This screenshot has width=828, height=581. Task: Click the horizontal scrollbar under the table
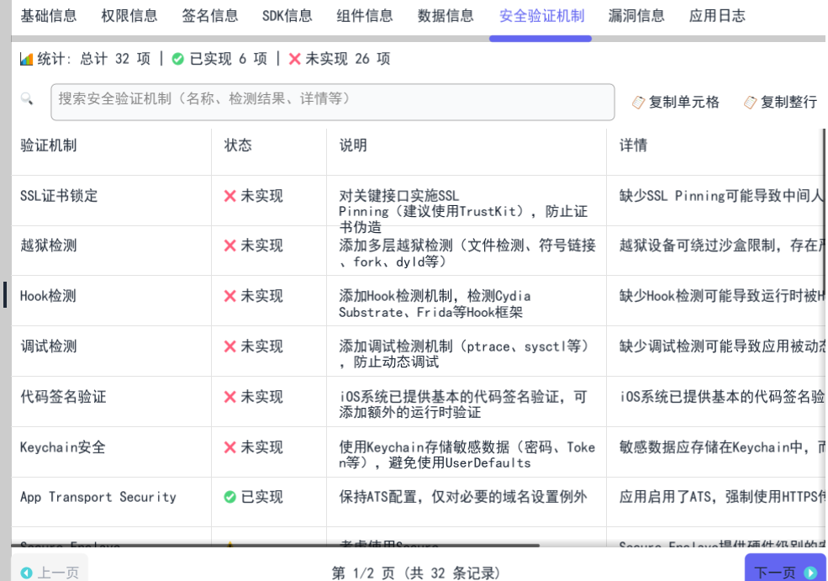[x=277, y=546]
